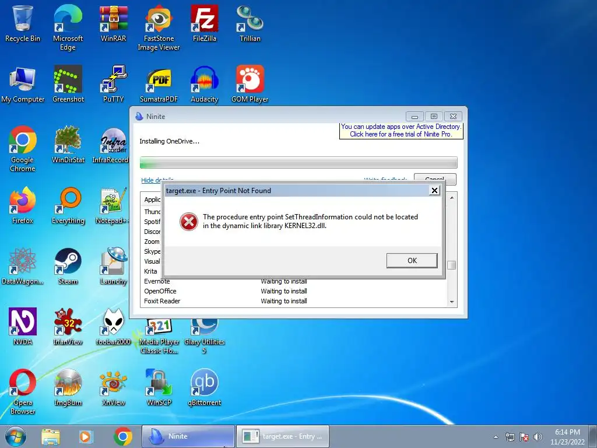
Task: Click the Ninite installation progress bar
Action: pos(298,163)
